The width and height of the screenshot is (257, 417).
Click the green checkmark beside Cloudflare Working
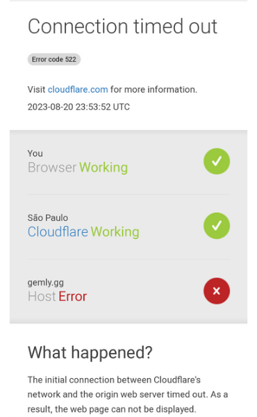[x=217, y=226]
